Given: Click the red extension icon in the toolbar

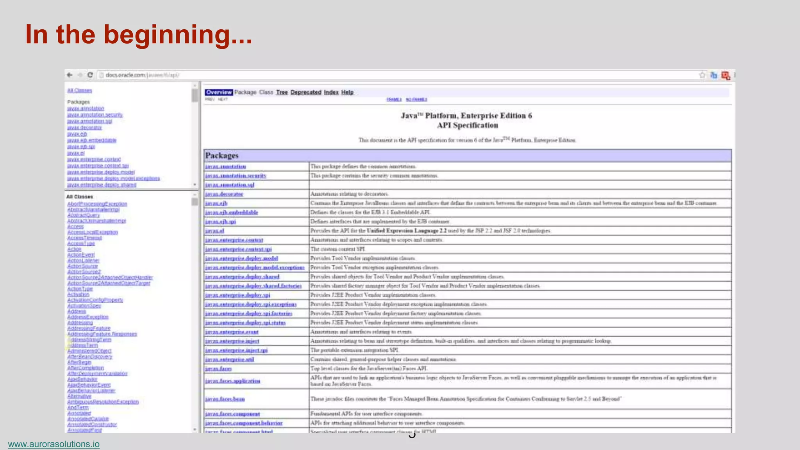Looking at the screenshot, I should pos(726,75).
